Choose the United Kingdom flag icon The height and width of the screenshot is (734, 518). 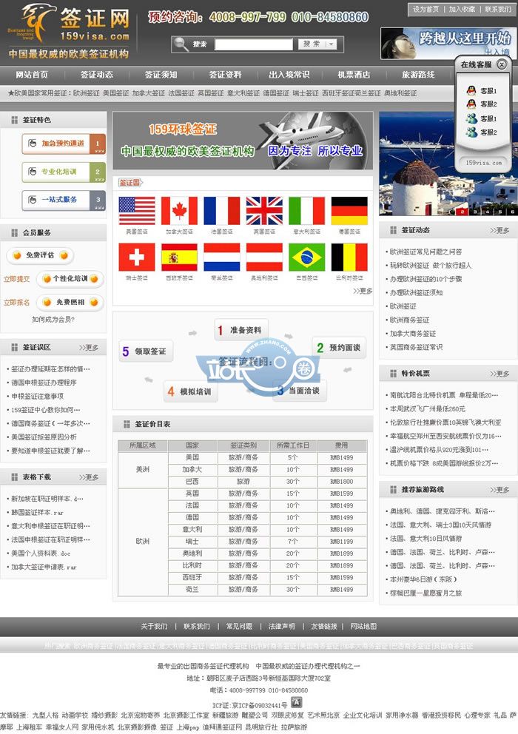point(264,211)
